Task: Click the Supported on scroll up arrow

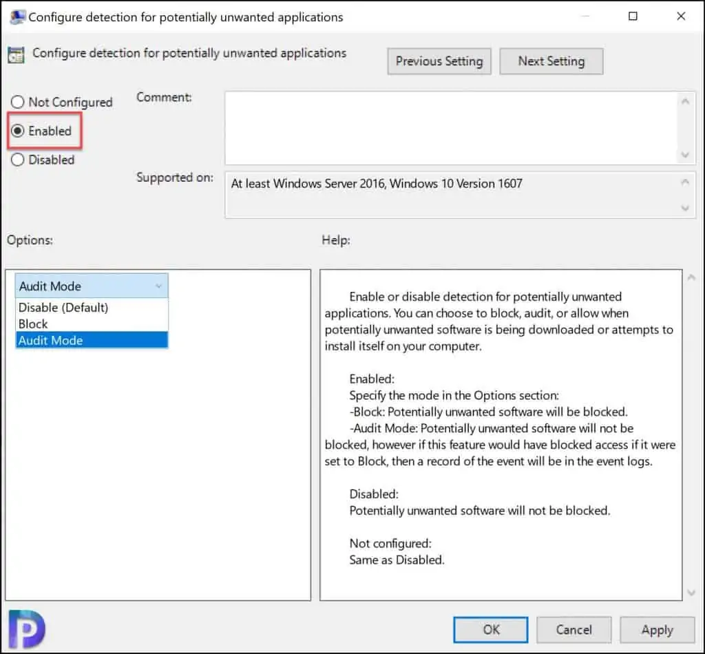Action: point(685,182)
